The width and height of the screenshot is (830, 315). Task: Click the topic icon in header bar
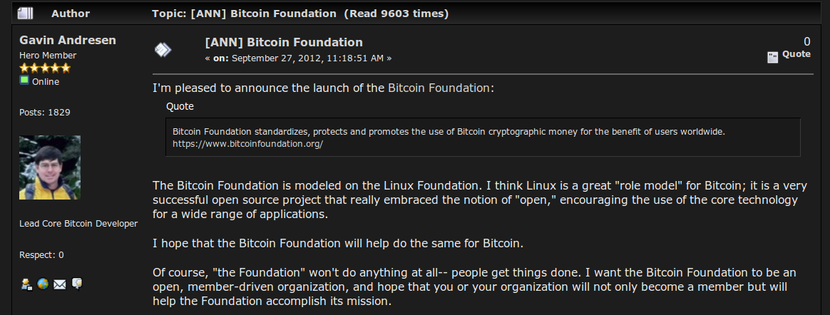[x=25, y=14]
